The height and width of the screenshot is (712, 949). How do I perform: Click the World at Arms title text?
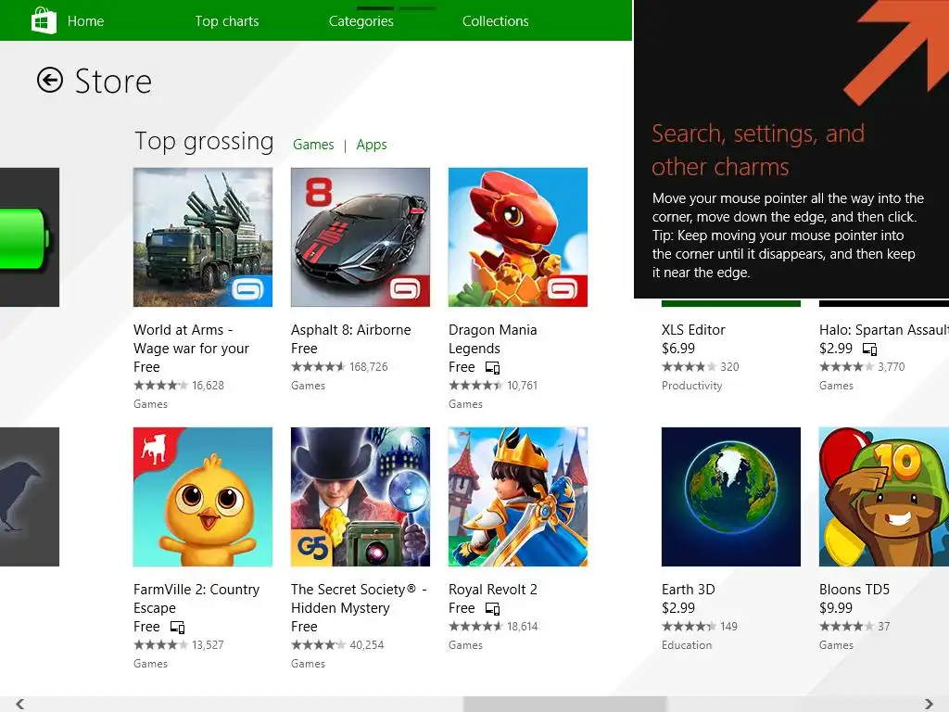[191, 339]
